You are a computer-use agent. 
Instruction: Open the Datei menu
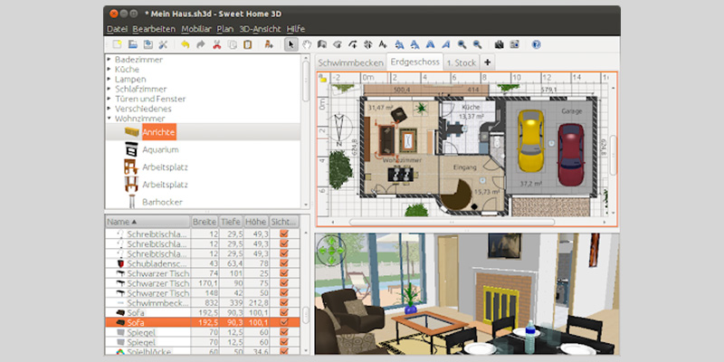tap(117, 29)
